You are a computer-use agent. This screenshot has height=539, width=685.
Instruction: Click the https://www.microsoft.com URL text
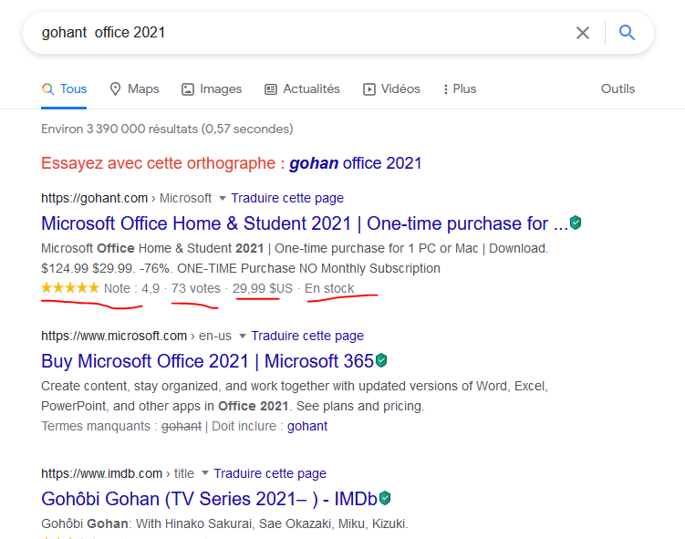pyautogui.click(x=114, y=336)
